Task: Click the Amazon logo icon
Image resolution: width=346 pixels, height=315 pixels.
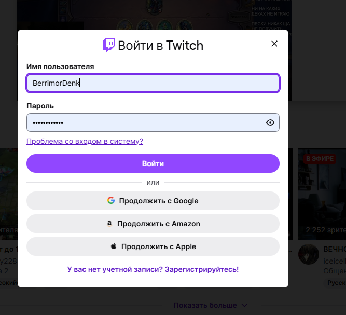Action: 109,224
